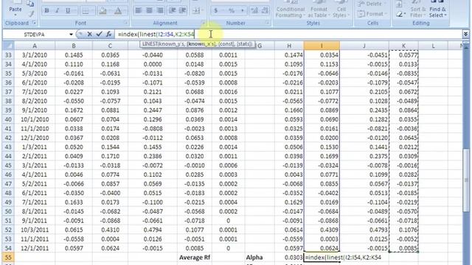Click the Bold formatting button
Screen dimensions: 472x265
click(46, 11)
